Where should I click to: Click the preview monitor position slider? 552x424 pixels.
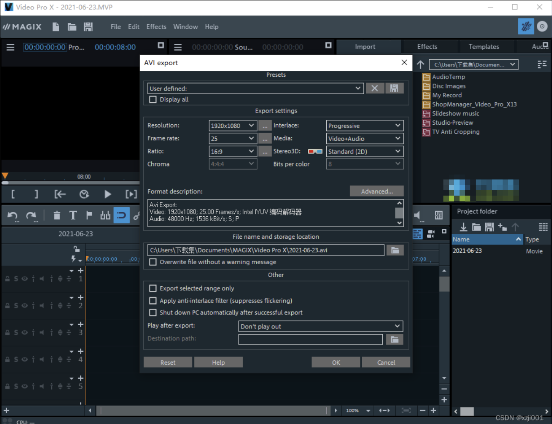70,183
